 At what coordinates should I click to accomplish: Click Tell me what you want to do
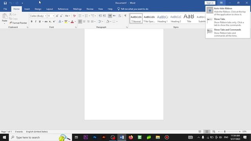[x=133, y=9]
